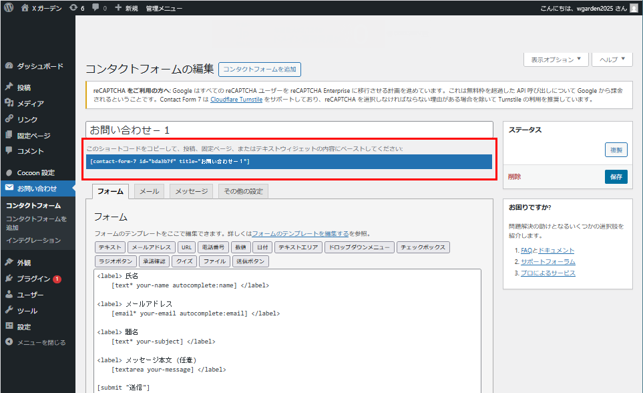The width and height of the screenshot is (643, 393).
Task: Insert a テキストエリア tag
Action: click(x=298, y=247)
